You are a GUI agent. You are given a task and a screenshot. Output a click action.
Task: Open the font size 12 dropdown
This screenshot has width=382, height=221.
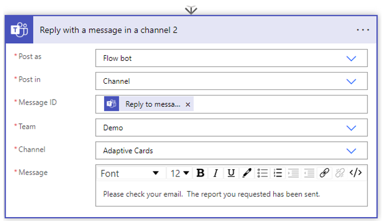(x=180, y=173)
